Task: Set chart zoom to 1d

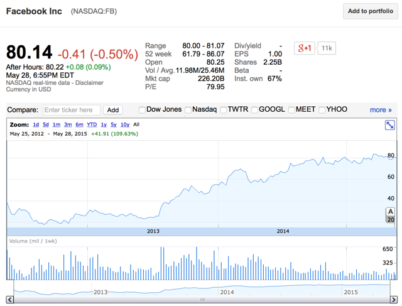Action: (36, 124)
